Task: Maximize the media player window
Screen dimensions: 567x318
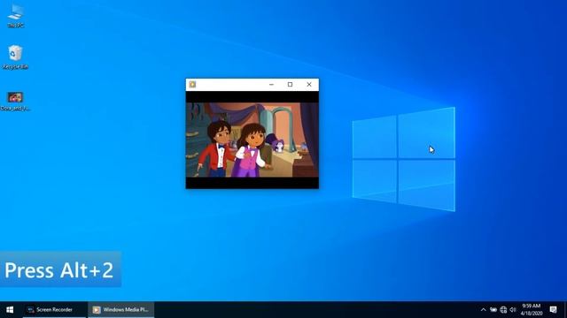Action: [290, 85]
